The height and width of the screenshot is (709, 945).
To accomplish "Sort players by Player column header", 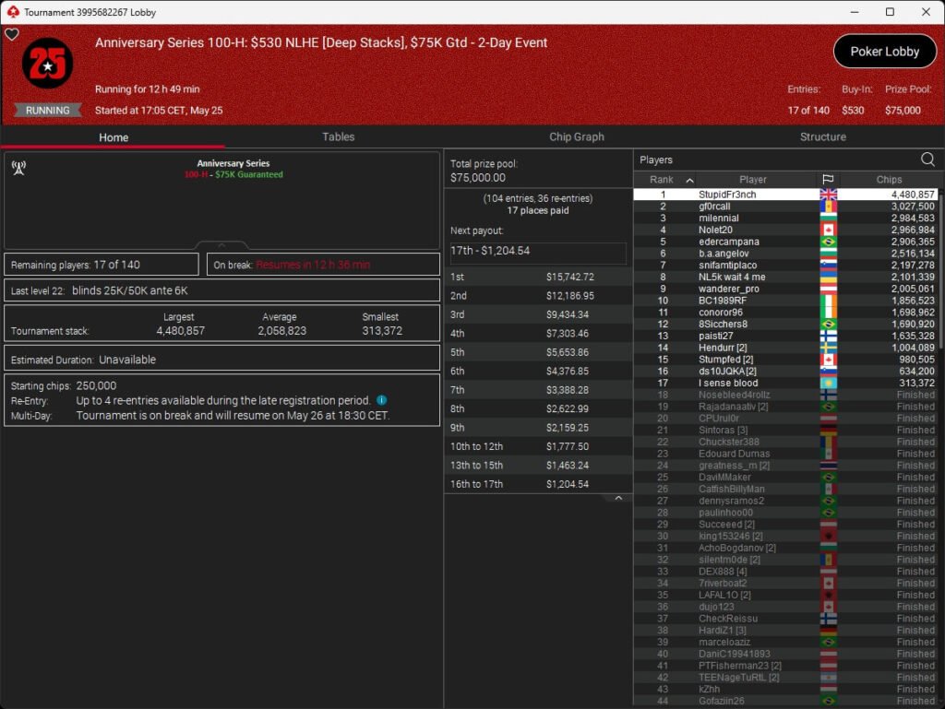I will (x=752, y=180).
